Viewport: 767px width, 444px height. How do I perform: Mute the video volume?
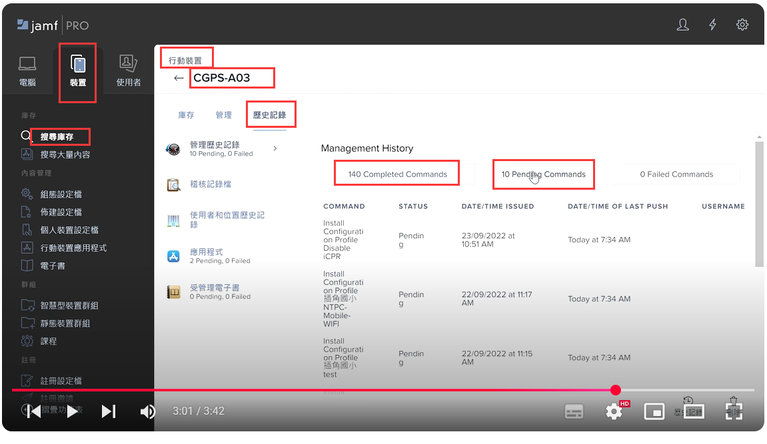point(148,411)
